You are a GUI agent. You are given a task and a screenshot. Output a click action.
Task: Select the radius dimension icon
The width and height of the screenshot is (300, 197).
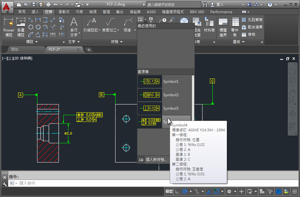(31, 27)
